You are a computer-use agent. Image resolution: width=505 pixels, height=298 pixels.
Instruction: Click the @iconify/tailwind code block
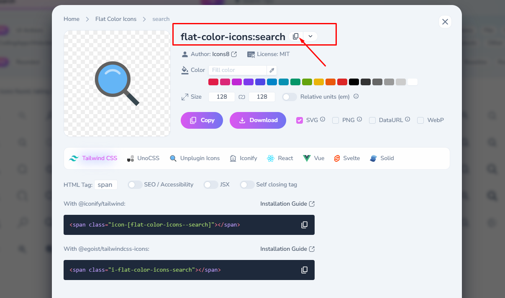pyautogui.click(x=189, y=225)
